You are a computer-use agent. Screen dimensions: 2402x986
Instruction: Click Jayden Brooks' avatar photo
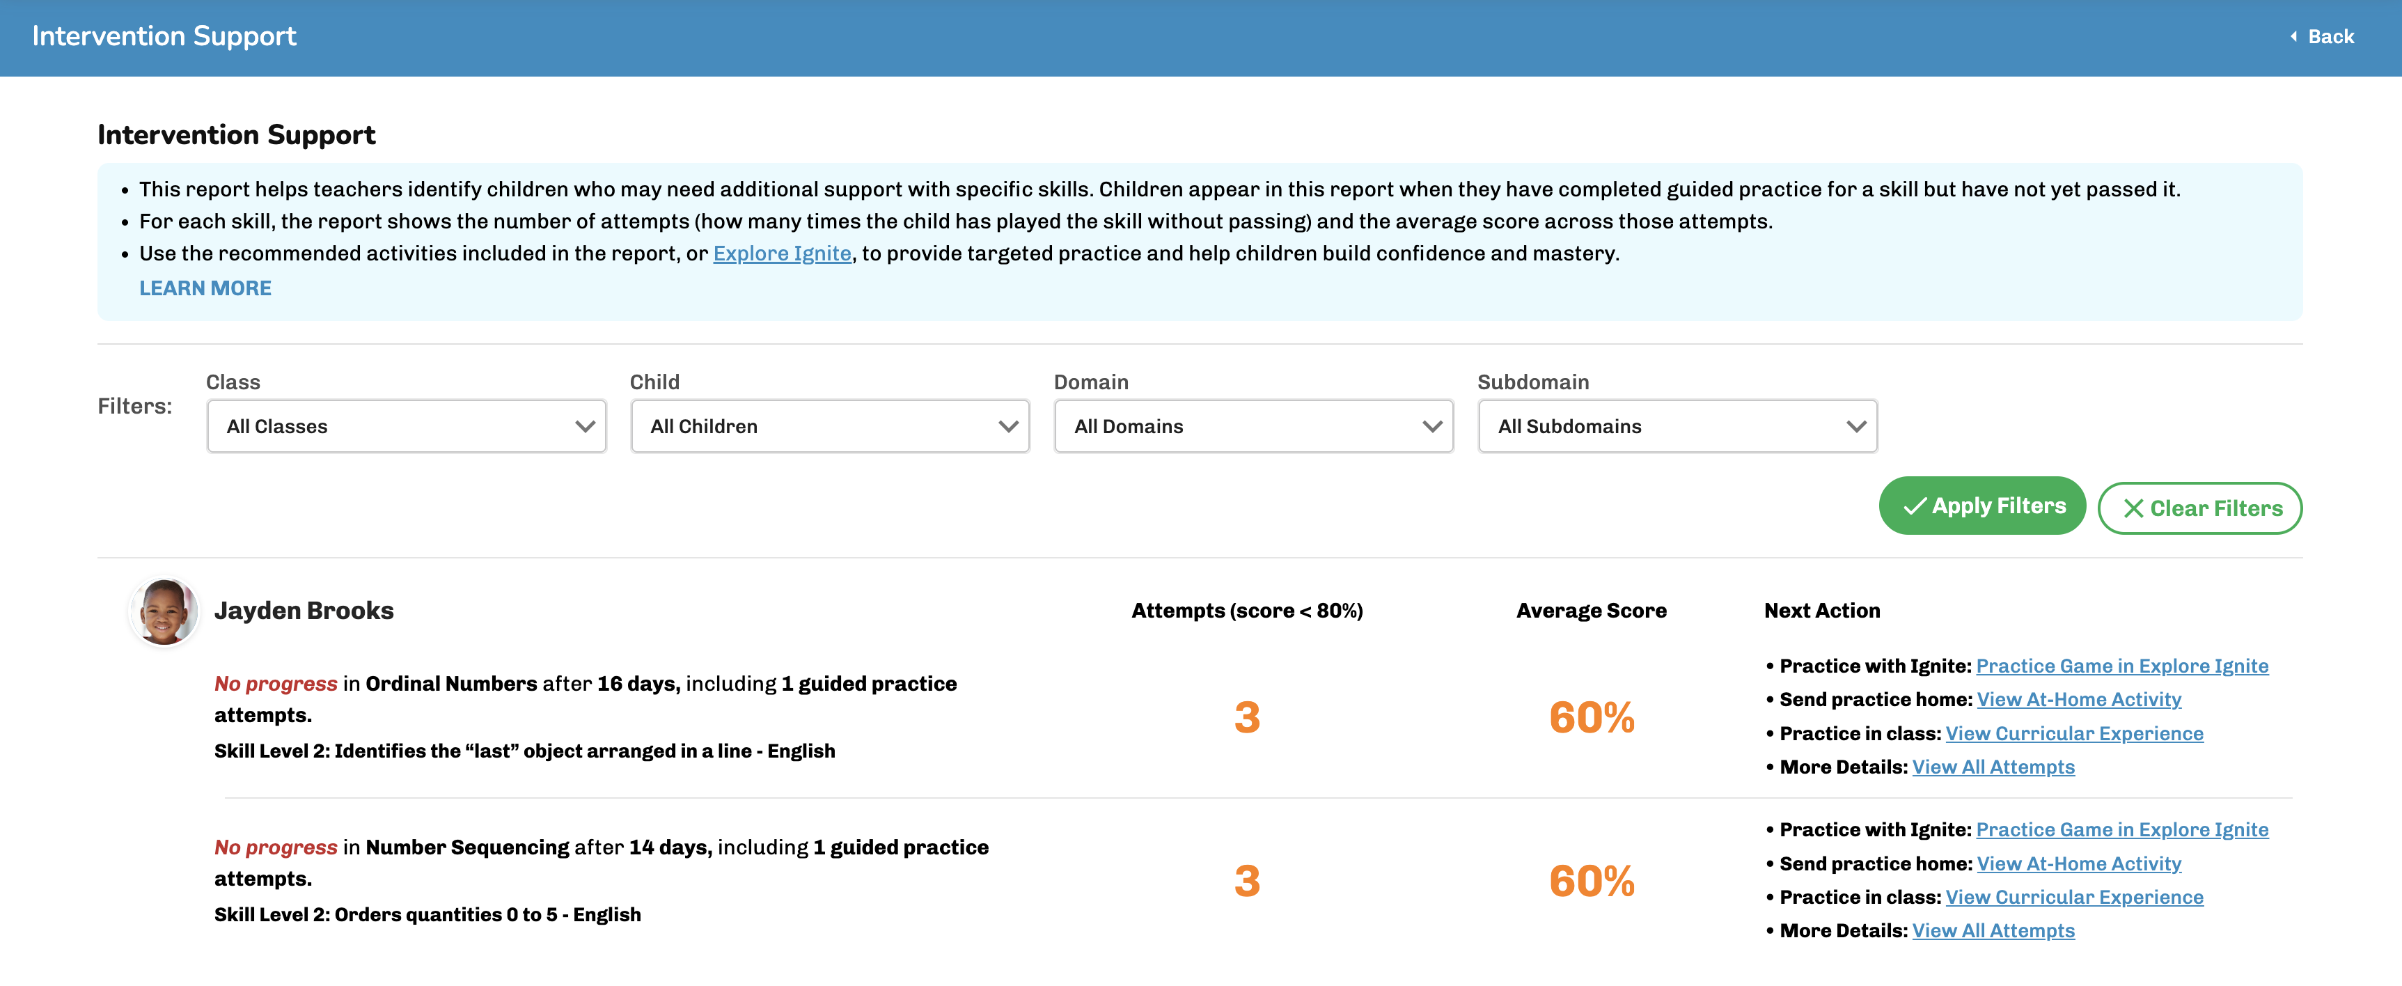pyautogui.click(x=164, y=612)
